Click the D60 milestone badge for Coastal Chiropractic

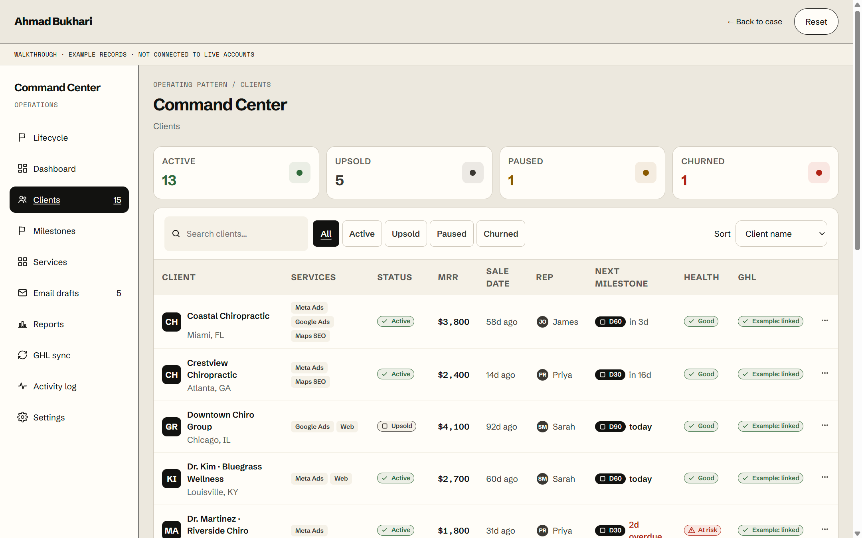pos(610,322)
